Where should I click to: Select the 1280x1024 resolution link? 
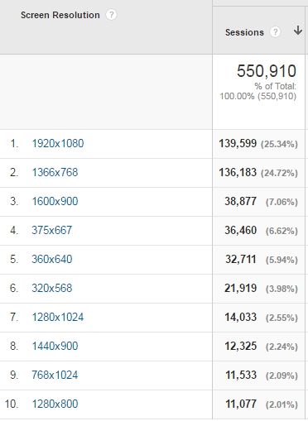pyautogui.click(x=58, y=317)
